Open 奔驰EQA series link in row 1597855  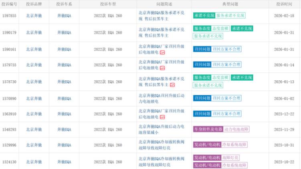(x=64, y=16)
